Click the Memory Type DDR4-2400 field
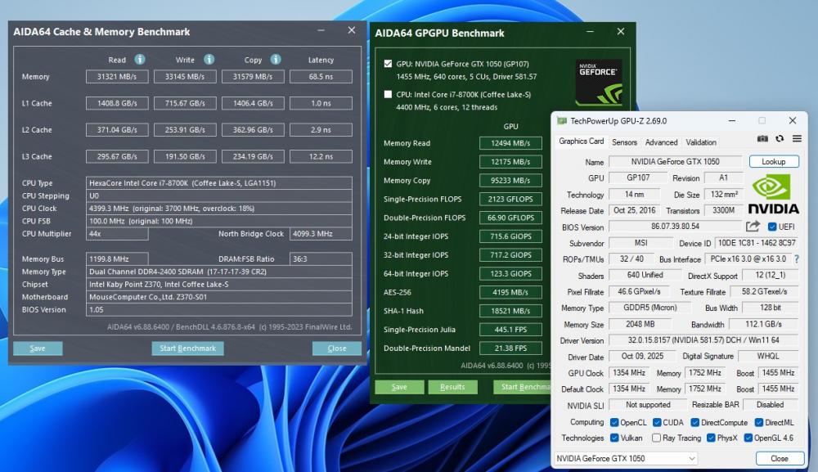The height and width of the screenshot is (472, 818). point(219,272)
